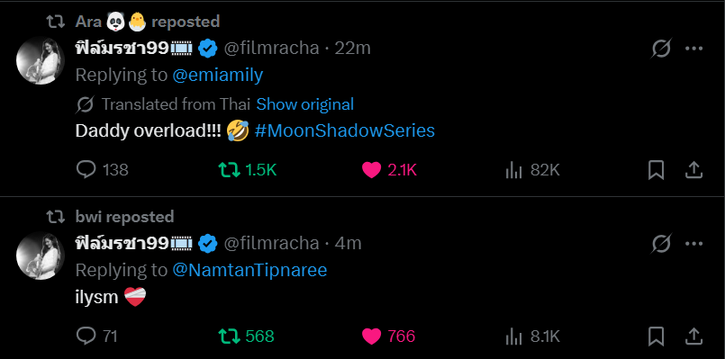
Task: Open first tweet's profile avatar
Action: tap(41, 60)
